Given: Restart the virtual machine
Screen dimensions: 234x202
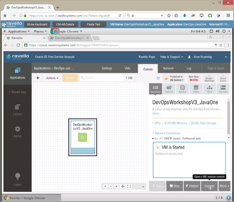Looking at the screenshot, I should [x=192, y=186].
